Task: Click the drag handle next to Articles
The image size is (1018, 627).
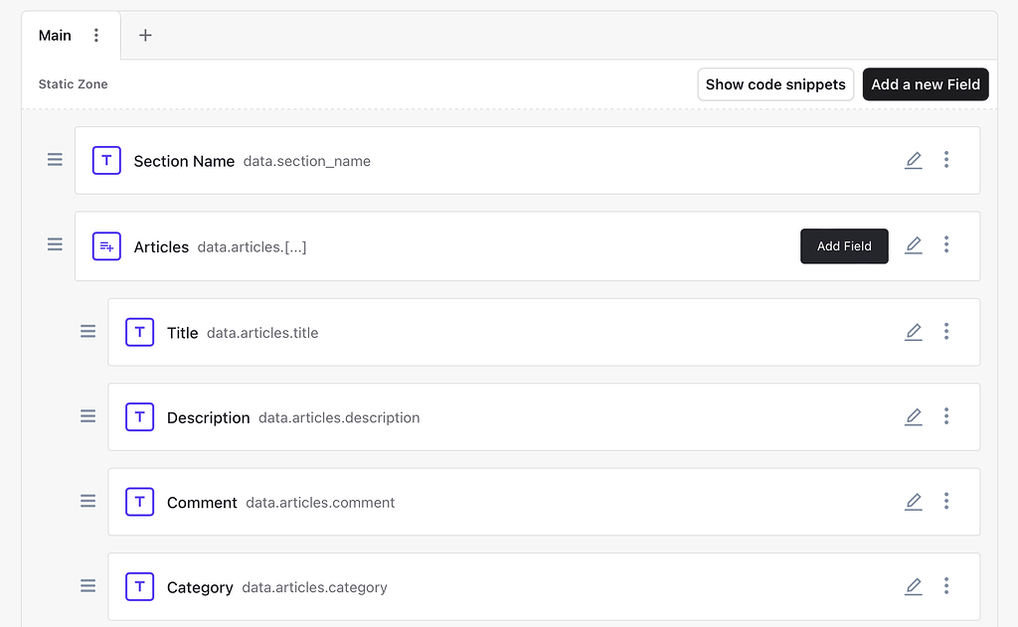Action: pyautogui.click(x=55, y=244)
